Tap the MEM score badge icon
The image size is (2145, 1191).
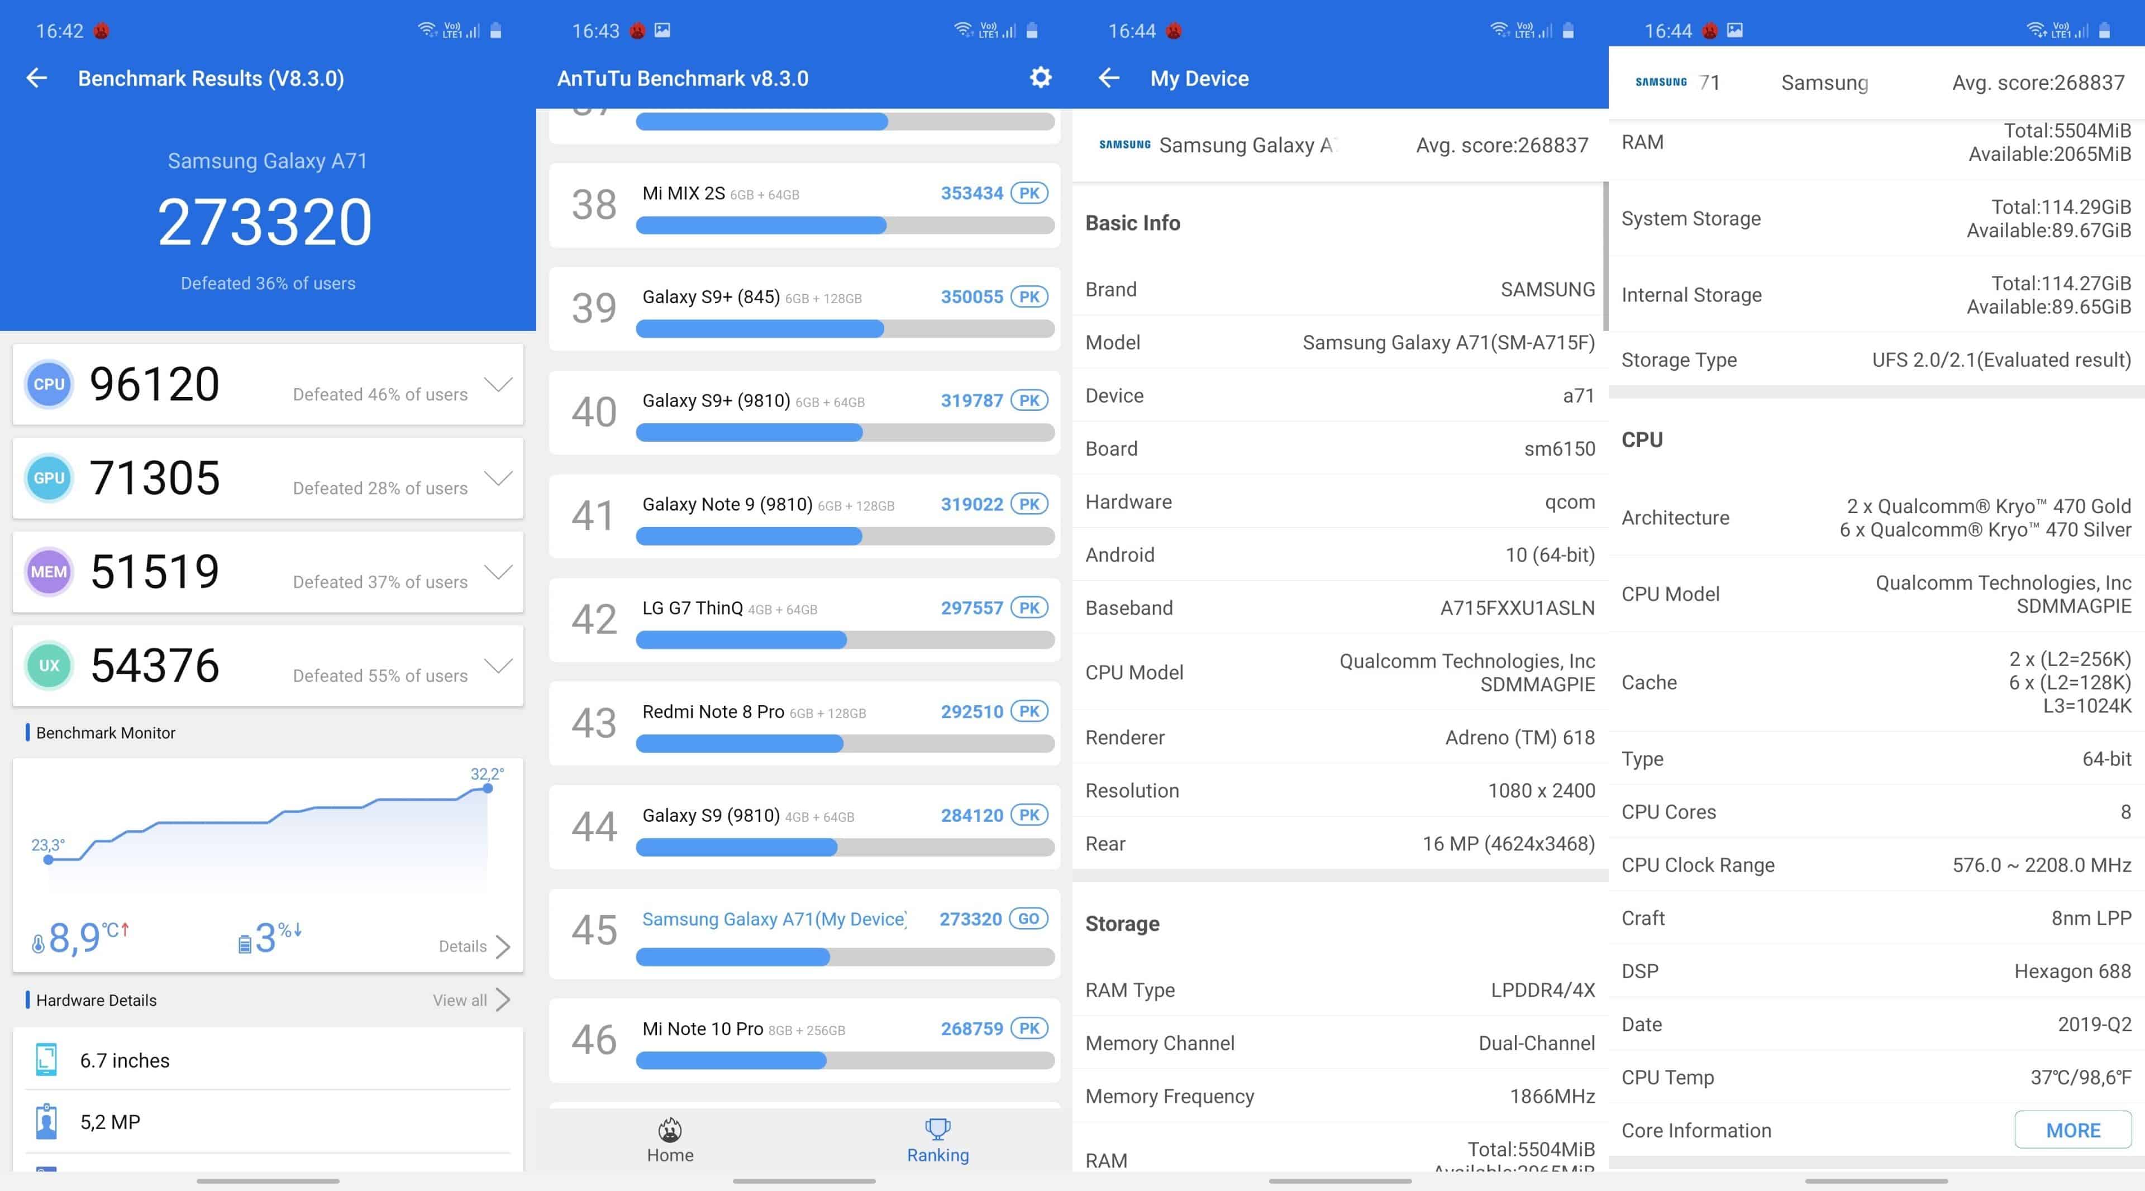pyautogui.click(x=49, y=572)
